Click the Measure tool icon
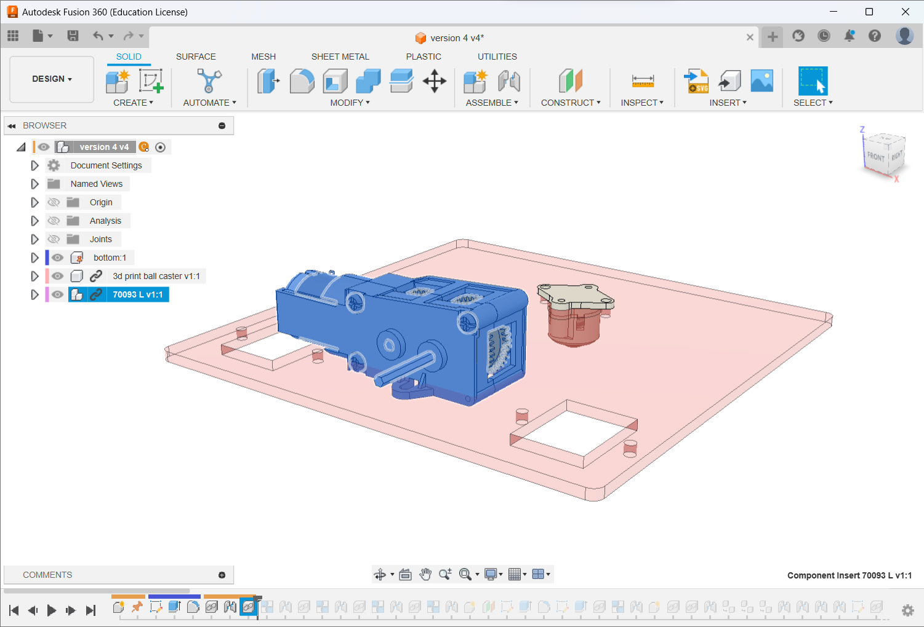 643,81
